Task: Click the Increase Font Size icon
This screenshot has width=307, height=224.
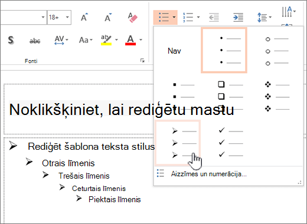Action: tap(84, 17)
